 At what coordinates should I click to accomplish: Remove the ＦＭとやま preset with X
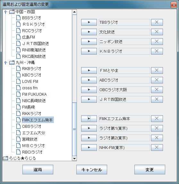click(x=157, y=70)
